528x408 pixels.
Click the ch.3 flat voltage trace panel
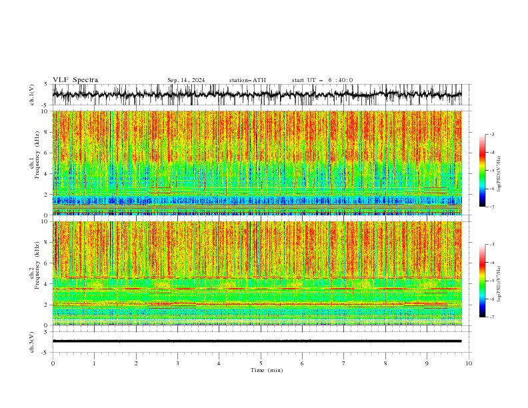(x=261, y=342)
